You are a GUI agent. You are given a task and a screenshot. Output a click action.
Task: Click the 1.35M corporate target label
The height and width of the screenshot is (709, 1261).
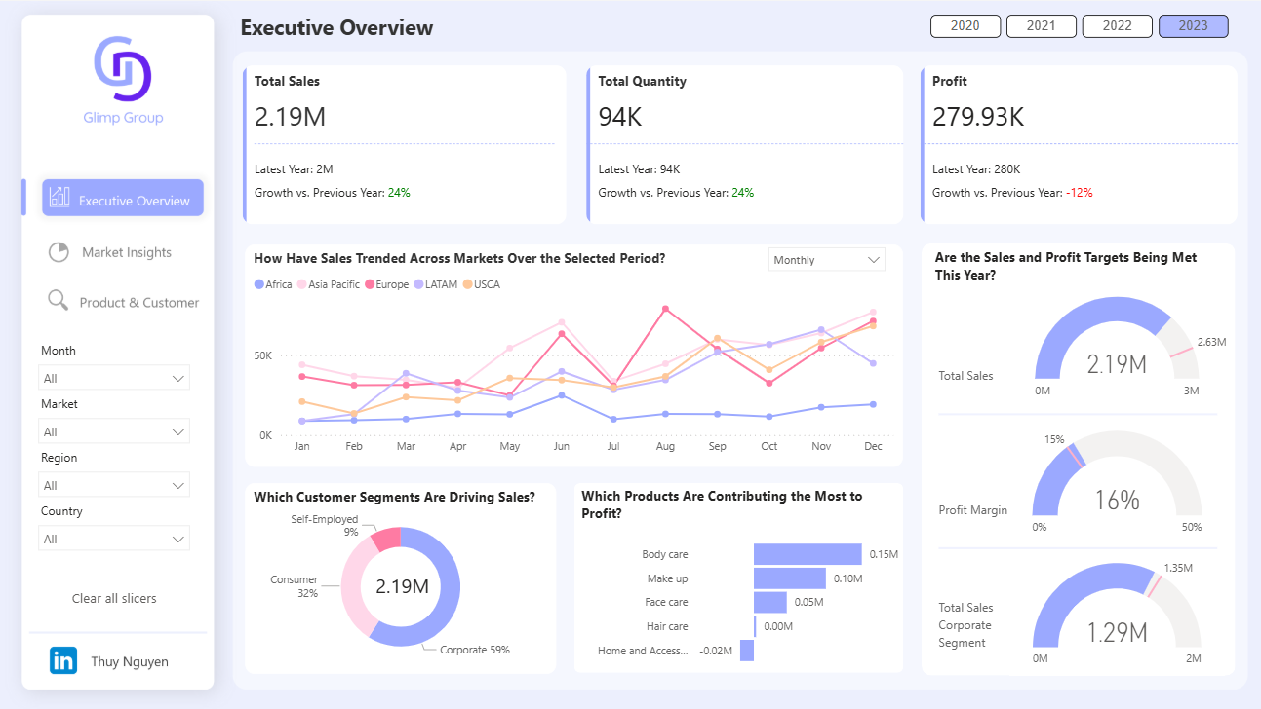[x=1178, y=567]
